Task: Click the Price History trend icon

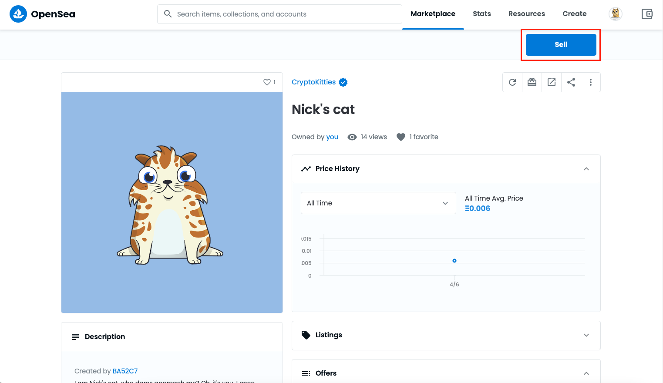Action: (x=306, y=169)
